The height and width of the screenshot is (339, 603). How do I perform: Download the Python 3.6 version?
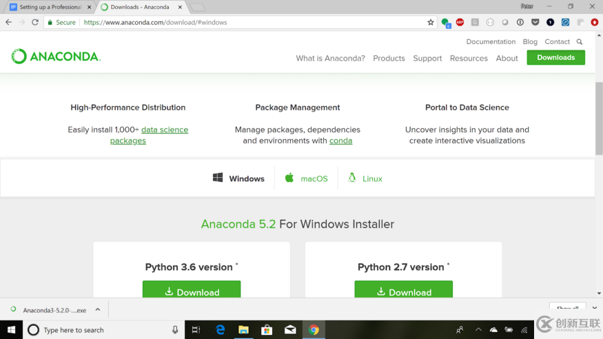pyautogui.click(x=192, y=289)
